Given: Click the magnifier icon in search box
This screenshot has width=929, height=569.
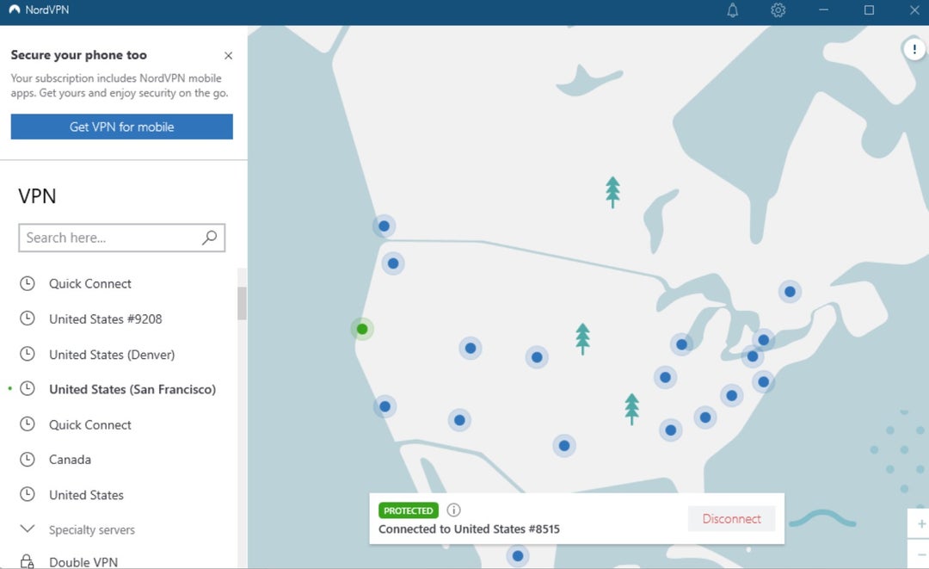Looking at the screenshot, I should (x=209, y=238).
